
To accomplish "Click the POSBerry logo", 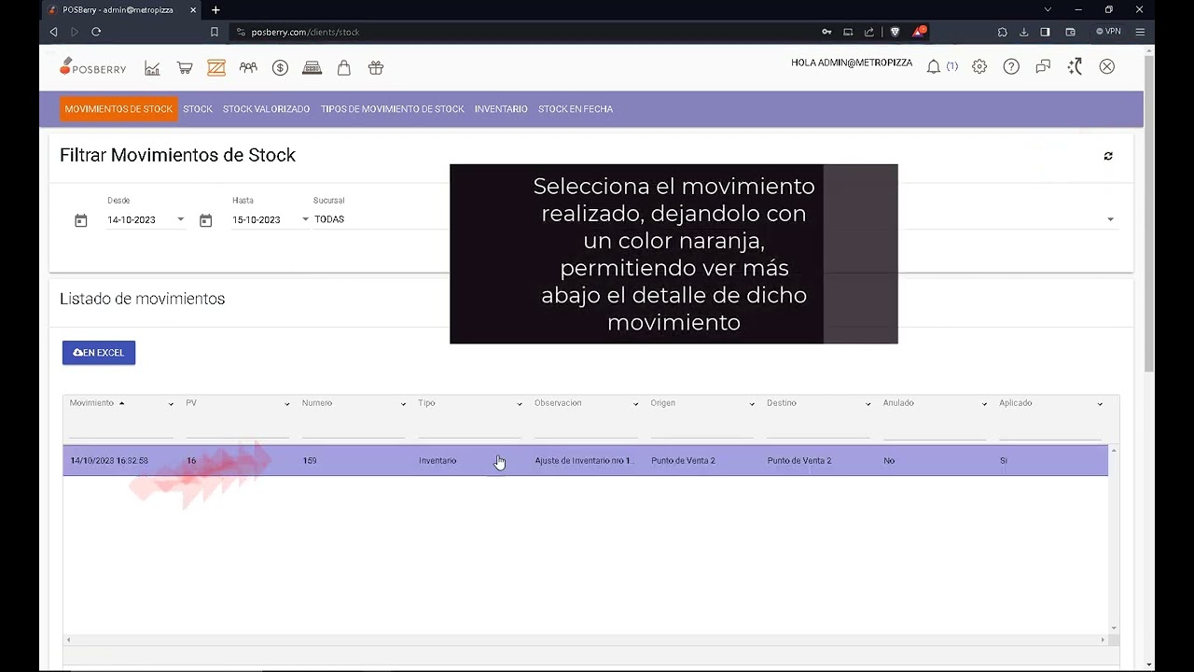I will pyautogui.click(x=92, y=67).
